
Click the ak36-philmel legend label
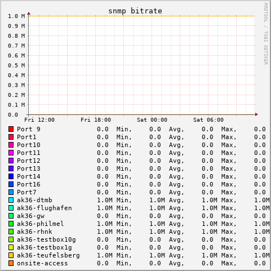click(41, 224)
